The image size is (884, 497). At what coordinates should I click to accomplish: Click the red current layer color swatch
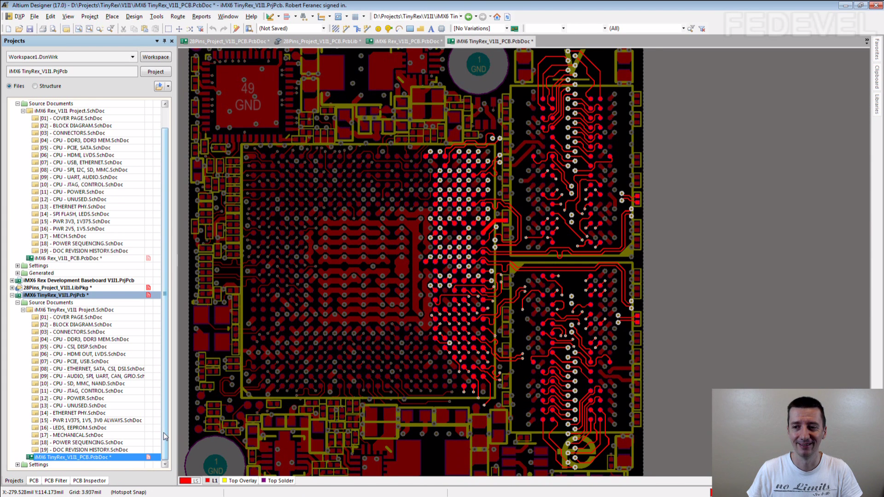[x=185, y=480]
